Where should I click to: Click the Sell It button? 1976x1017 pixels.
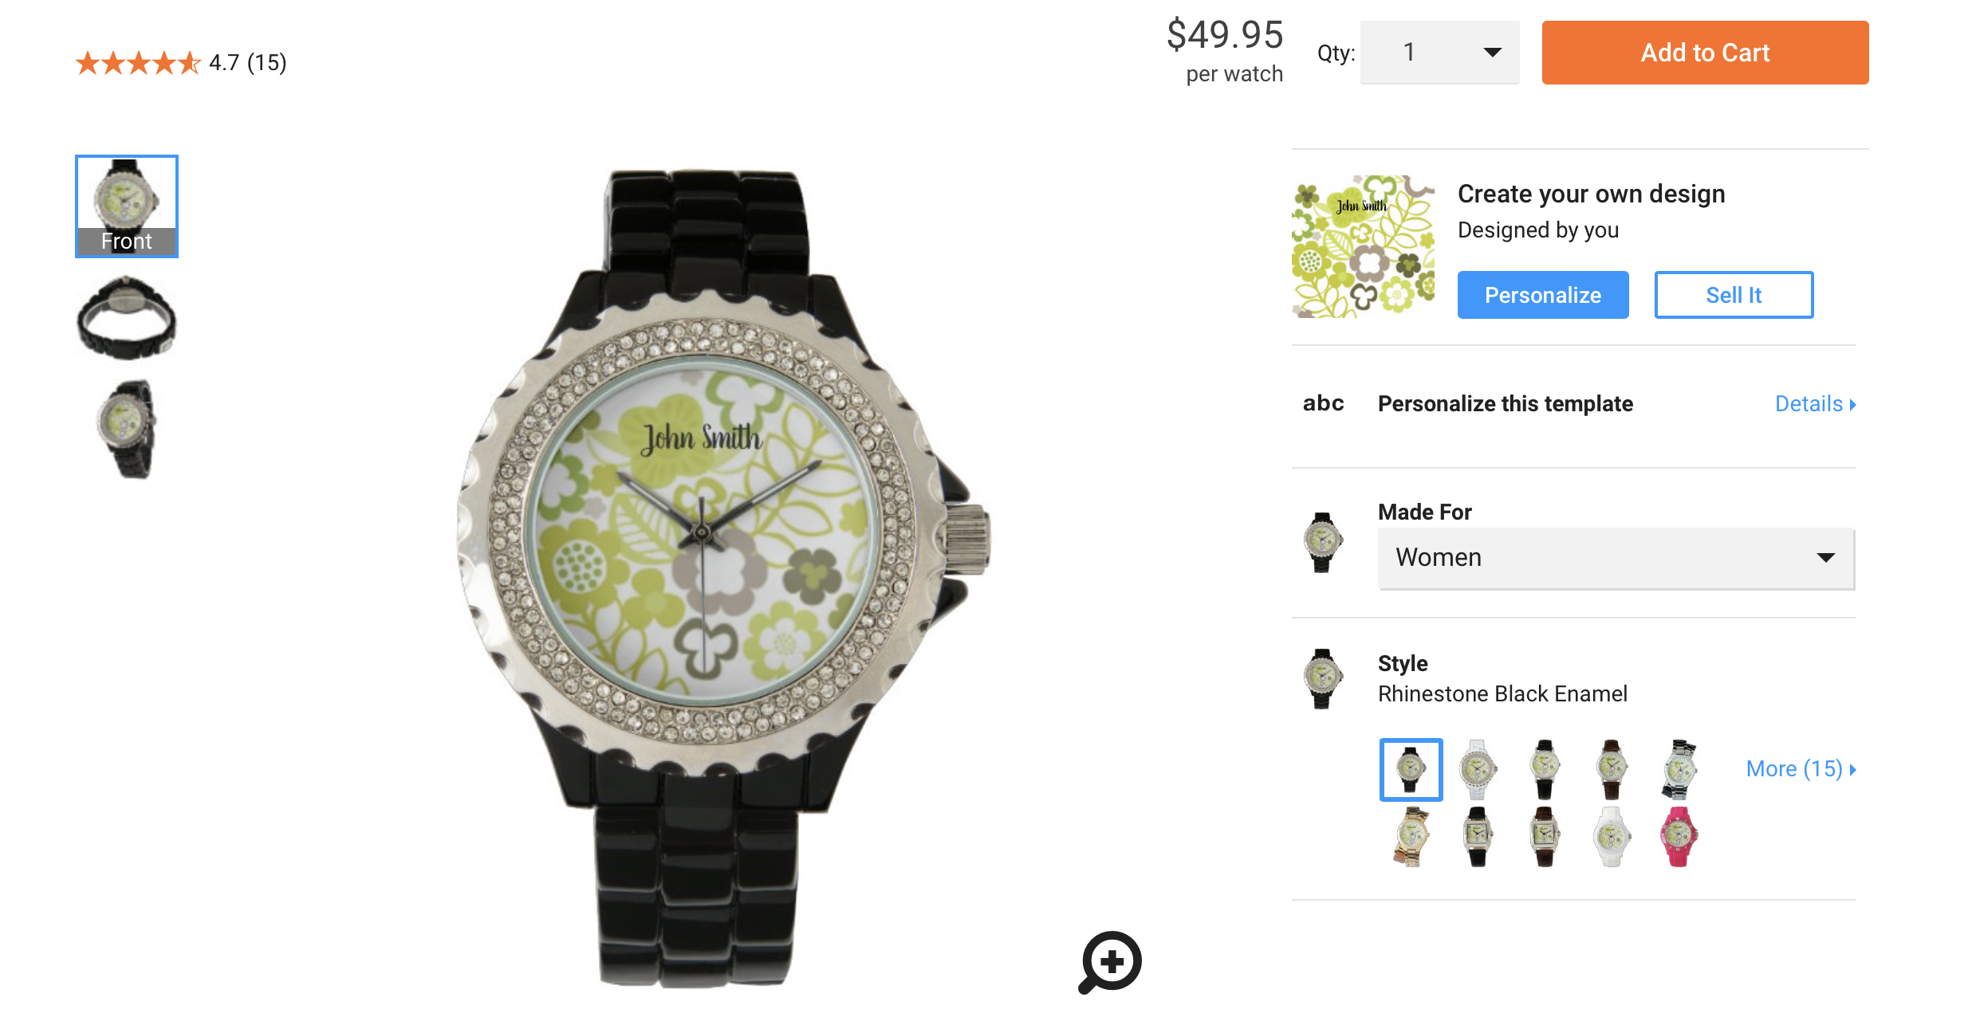(1734, 295)
